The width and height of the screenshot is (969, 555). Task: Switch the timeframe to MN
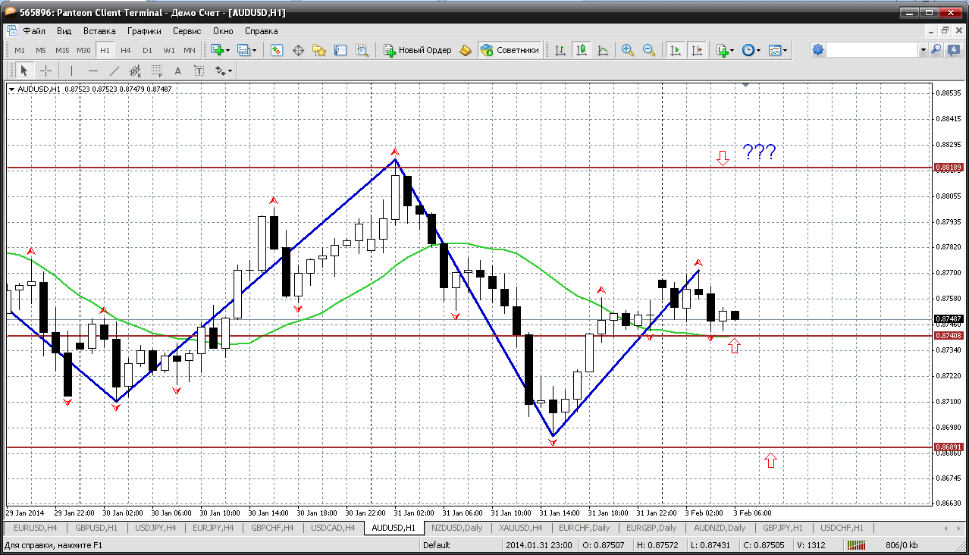click(x=189, y=50)
